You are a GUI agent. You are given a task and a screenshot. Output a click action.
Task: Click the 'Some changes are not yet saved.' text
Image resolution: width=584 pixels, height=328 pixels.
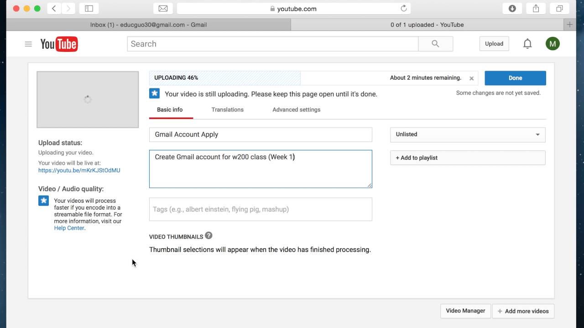pos(498,93)
